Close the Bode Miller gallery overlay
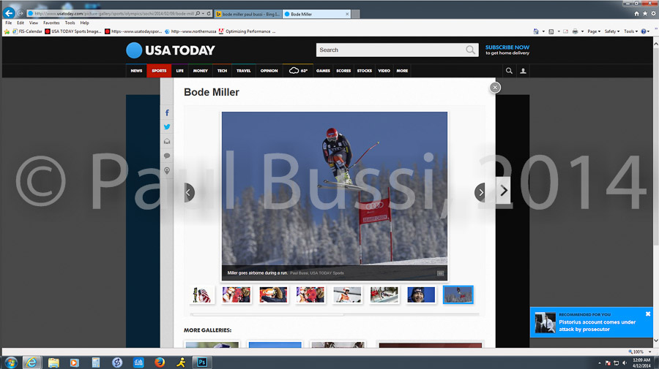Image resolution: width=659 pixels, height=369 pixels. (495, 87)
